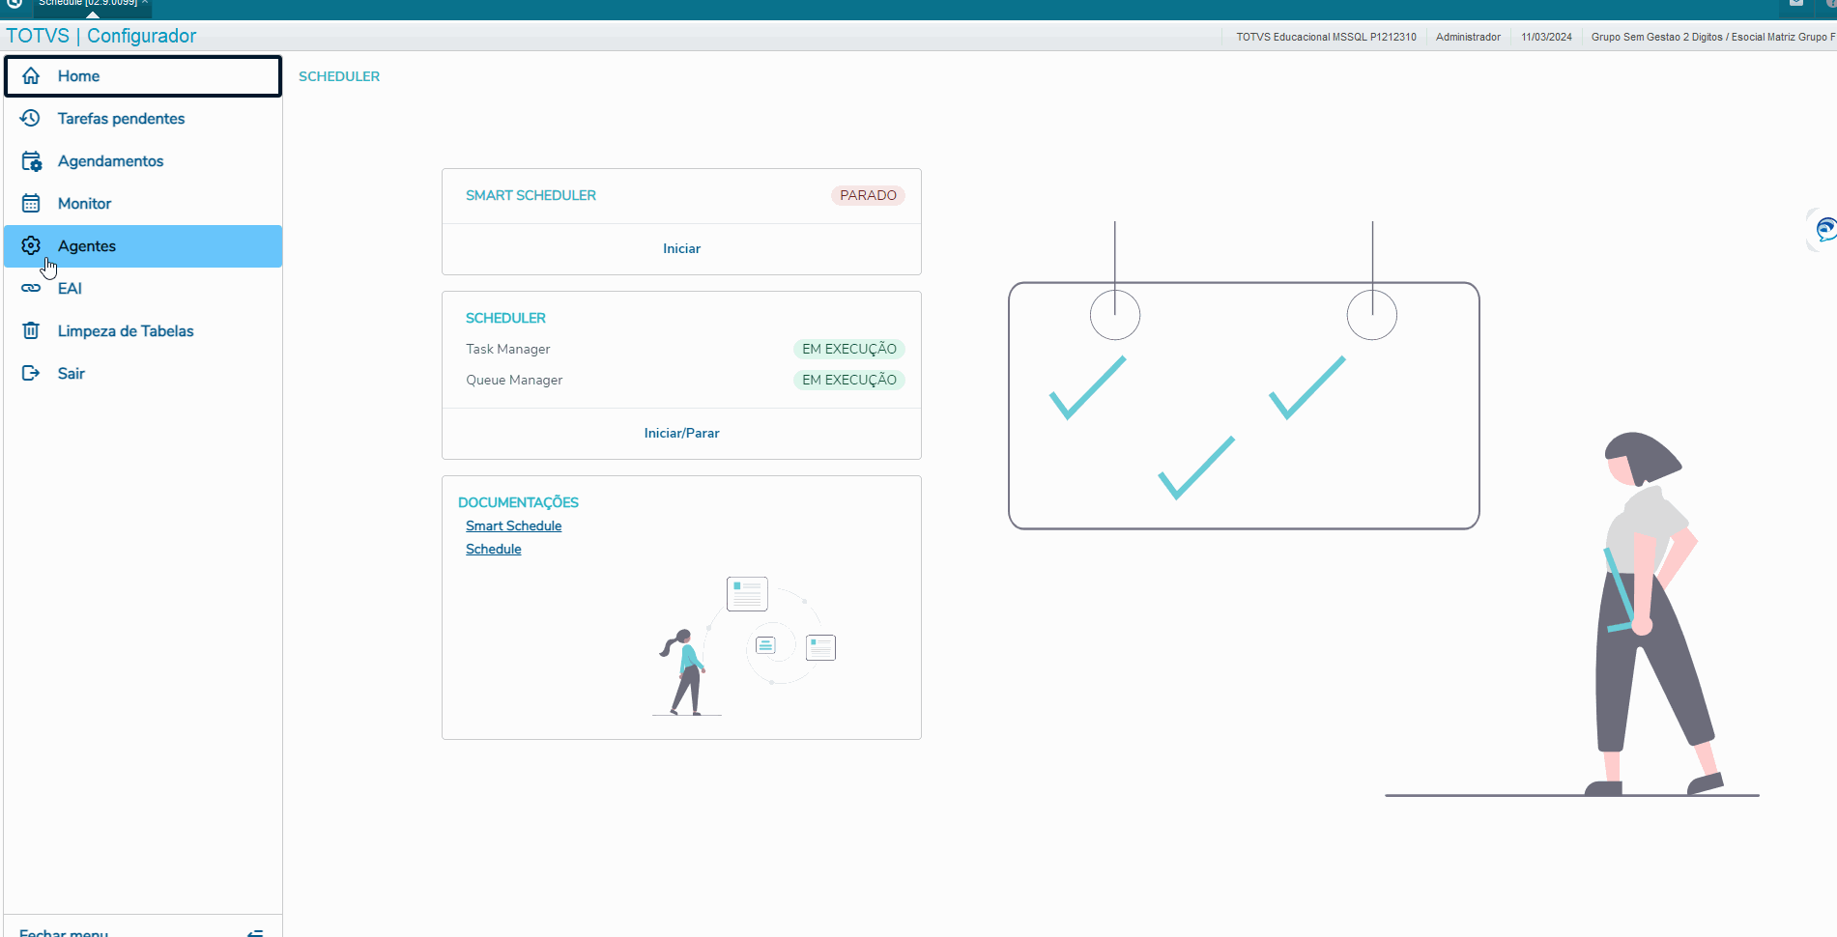
Task: Click the Administrador user label
Action: tap(1468, 37)
